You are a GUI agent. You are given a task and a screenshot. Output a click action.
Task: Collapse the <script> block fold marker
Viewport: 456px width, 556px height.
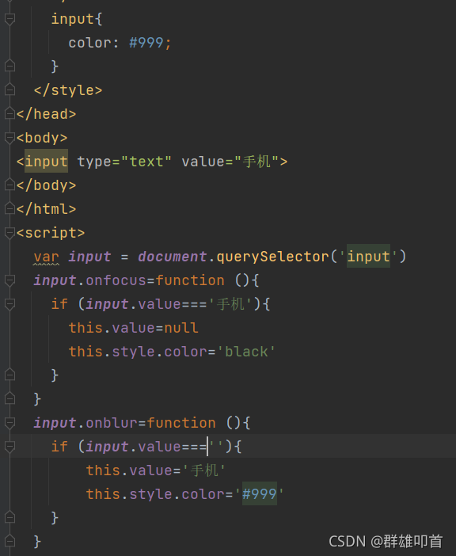(10, 233)
